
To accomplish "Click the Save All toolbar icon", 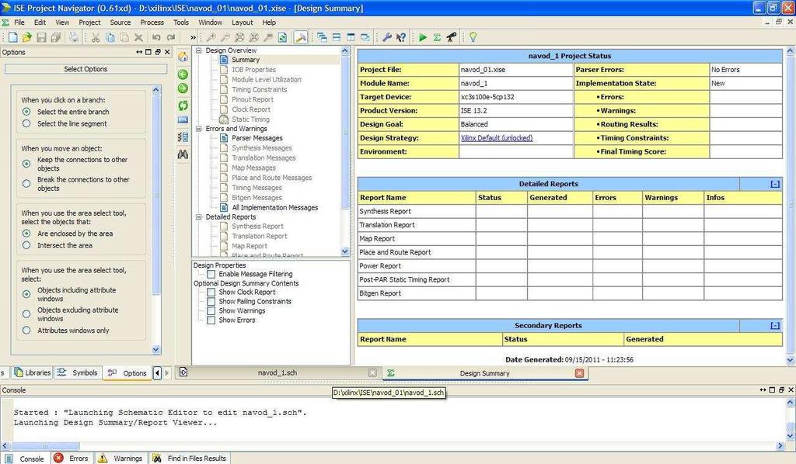I will pos(56,37).
